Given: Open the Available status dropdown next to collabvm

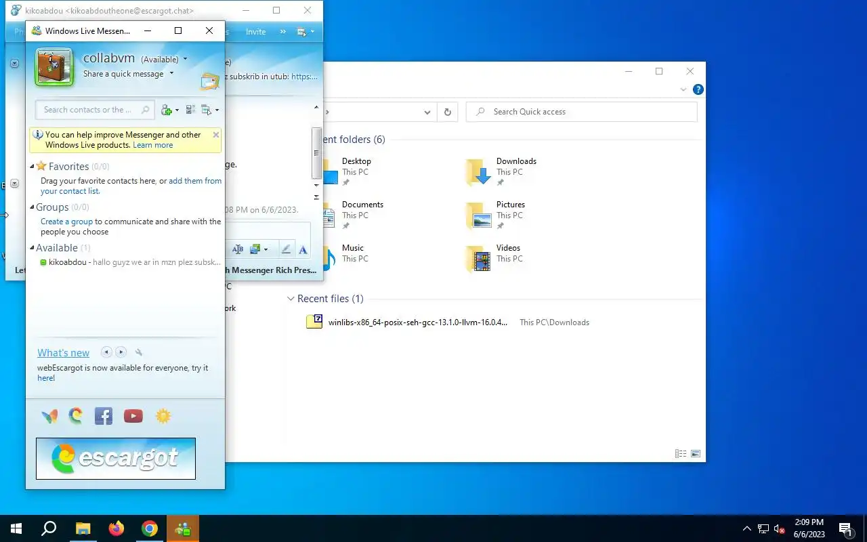Looking at the screenshot, I should tap(185, 59).
